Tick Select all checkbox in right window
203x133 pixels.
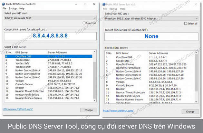click(186, 24)
